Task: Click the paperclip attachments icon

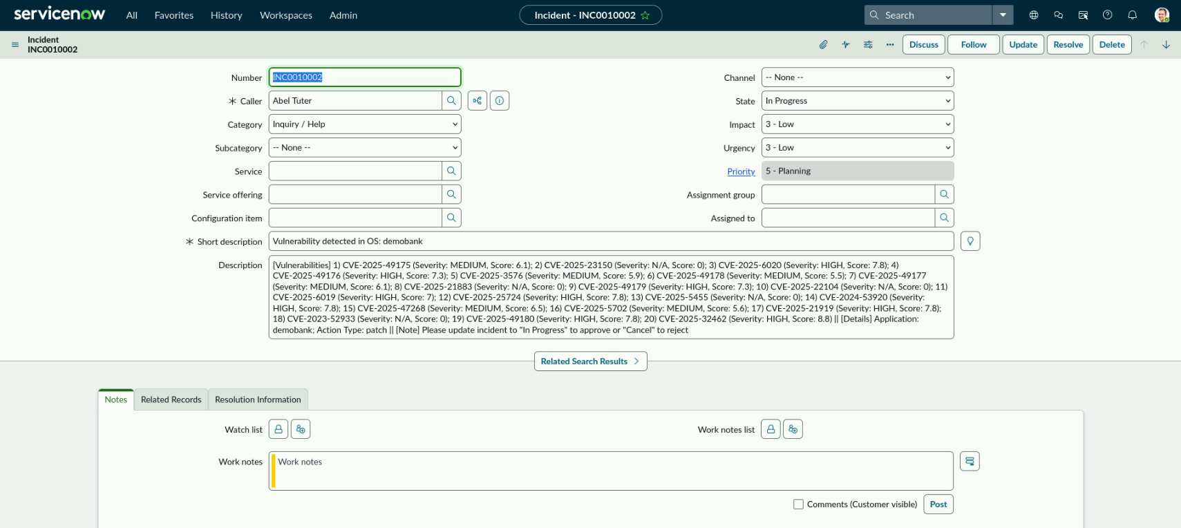Action: 823,45
